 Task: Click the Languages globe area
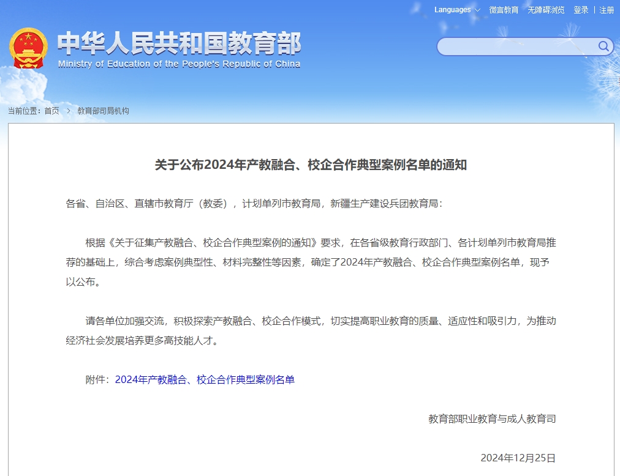452,10
